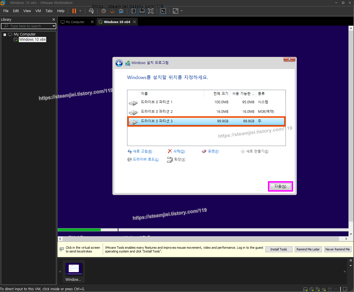354x292 pixels.
Task: Toggle the library sidebar view icon
Action: click(x=133, y=11)
